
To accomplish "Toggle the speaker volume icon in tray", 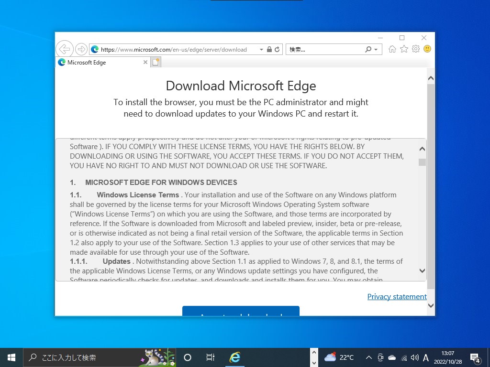I will [x=414, y=357].
